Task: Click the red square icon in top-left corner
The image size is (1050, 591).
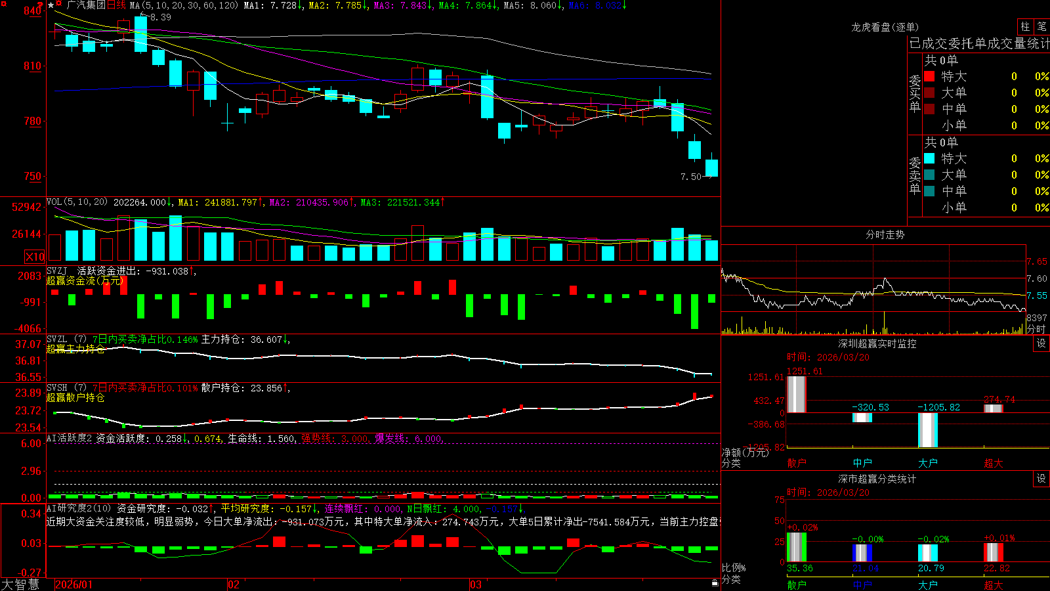Action: [x=3, y=4]
